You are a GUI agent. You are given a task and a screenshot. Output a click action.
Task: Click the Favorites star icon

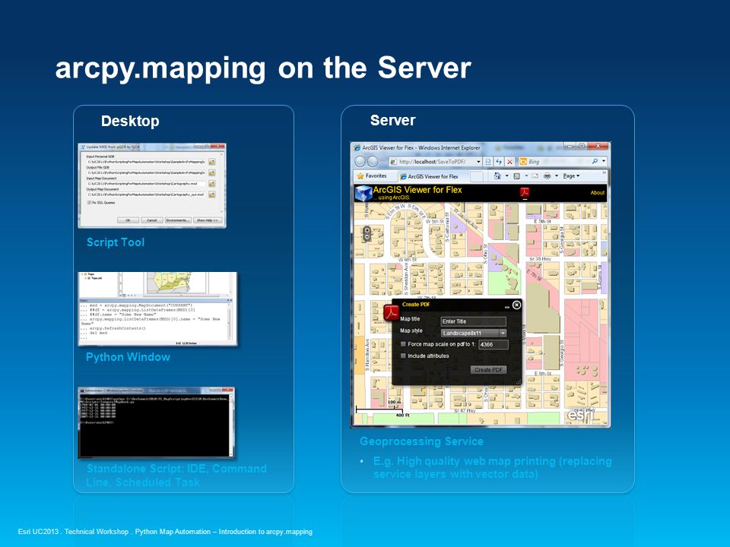coord(360,175)
